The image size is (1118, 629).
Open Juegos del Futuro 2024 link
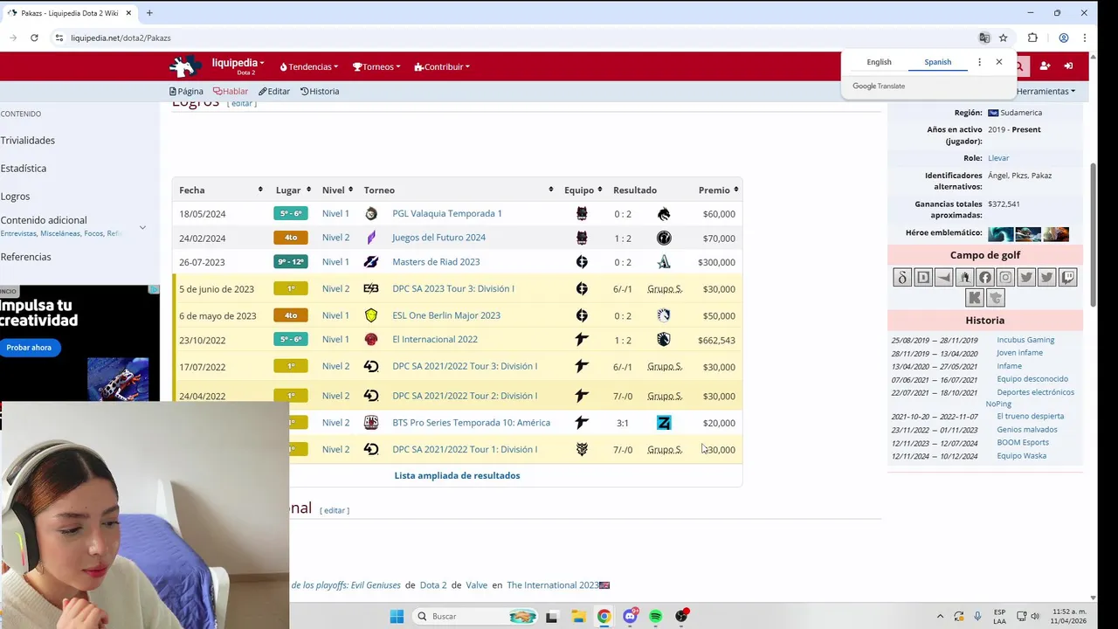(438, 238)
